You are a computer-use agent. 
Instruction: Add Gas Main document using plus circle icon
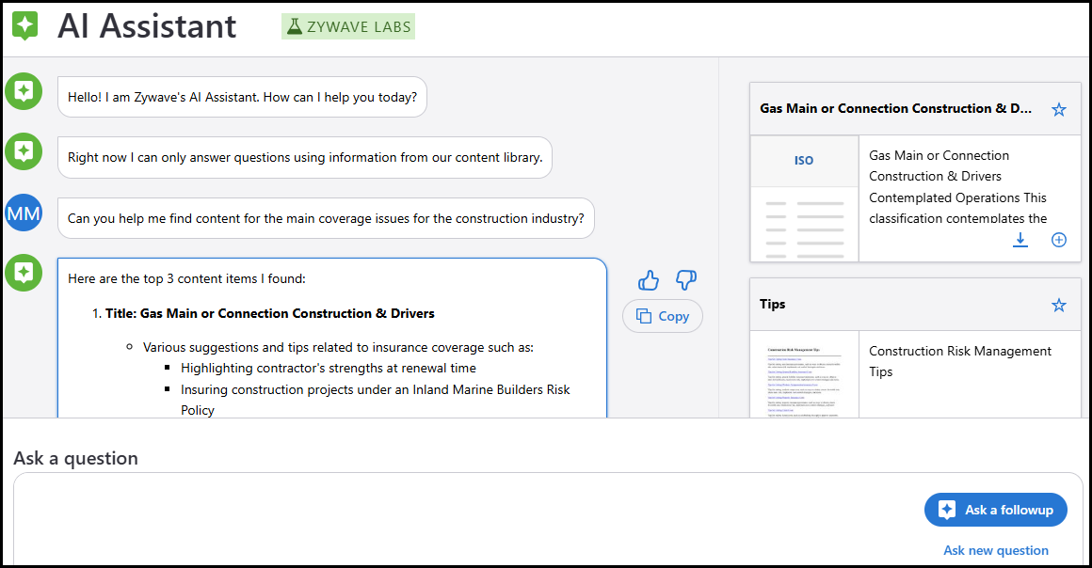pos(1058,240)
